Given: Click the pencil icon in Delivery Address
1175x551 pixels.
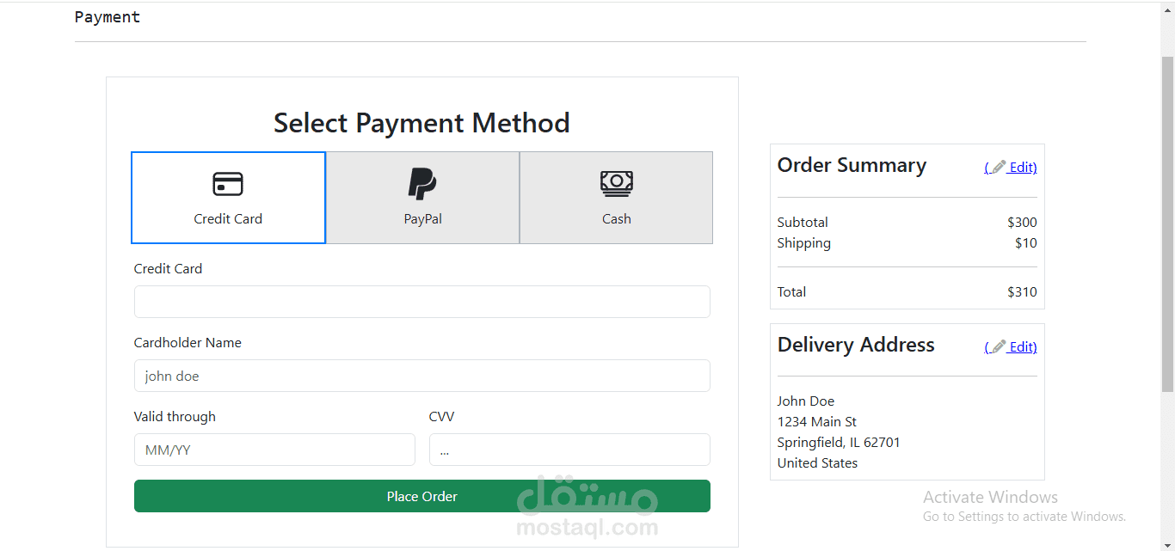Looking at the screenshot, I should 998,347.
